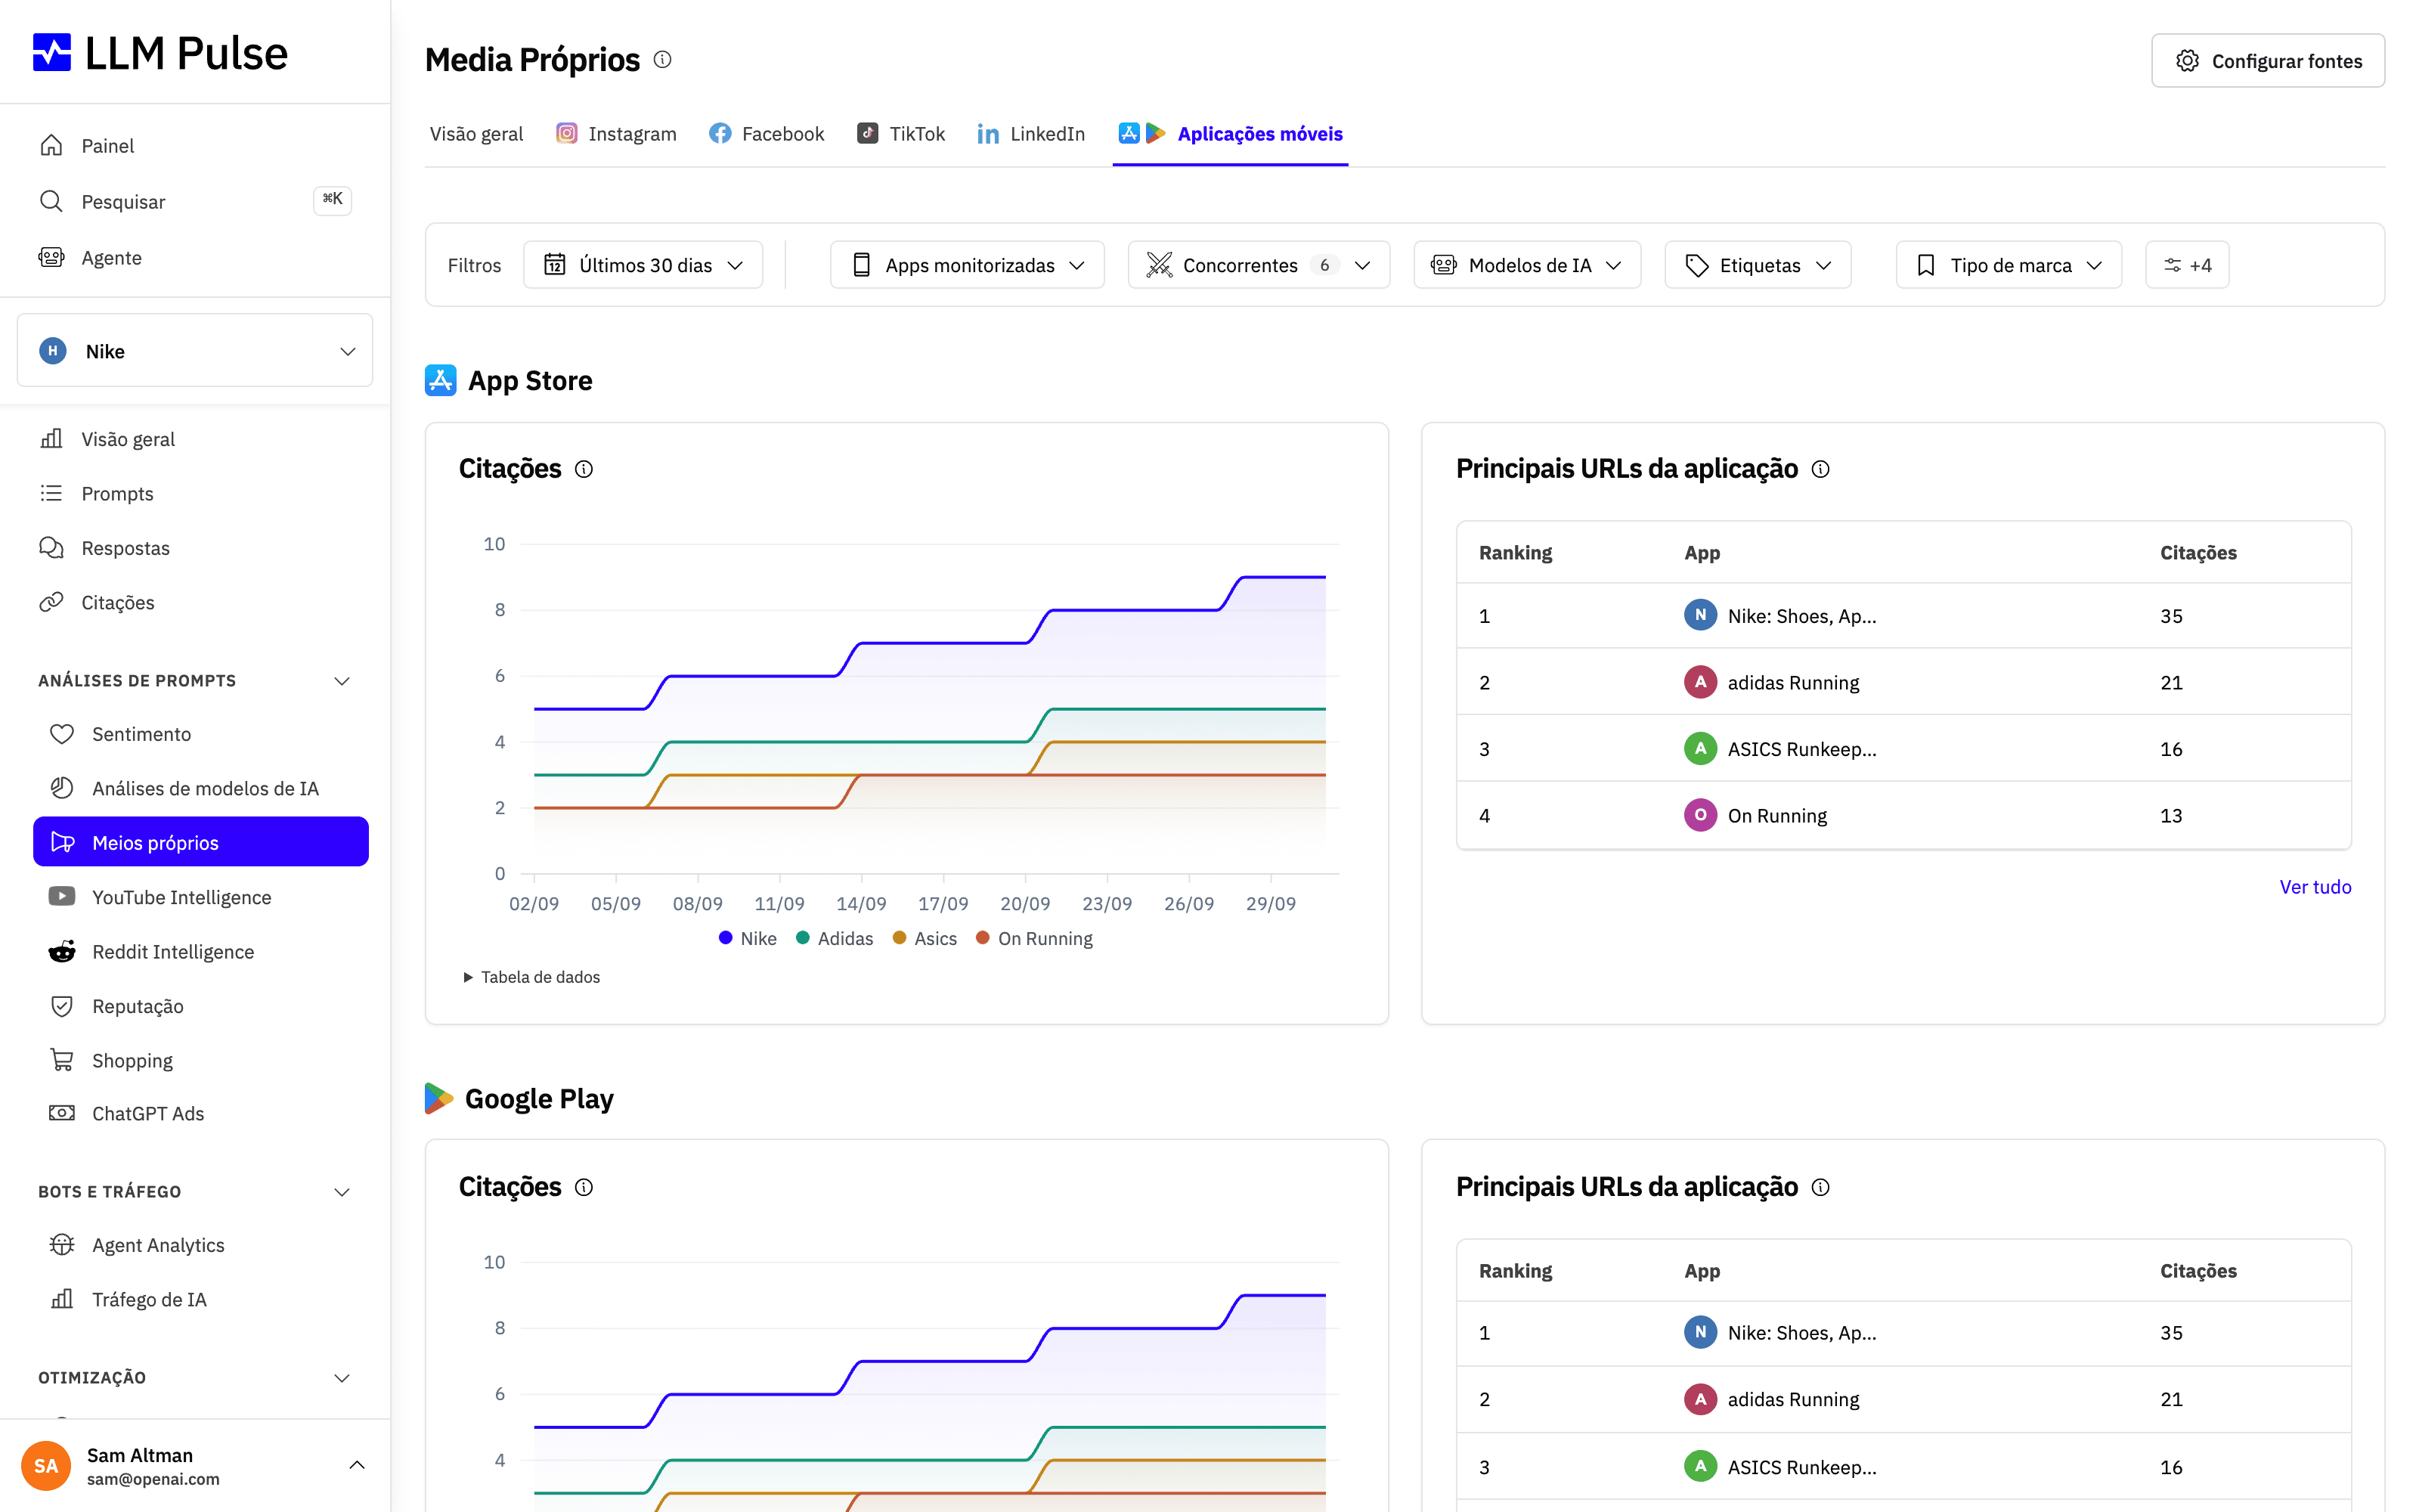
Task: Open the Agente robot icon in sidebar
Action: (52, 257)
